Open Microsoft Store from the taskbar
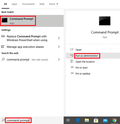 click(96, 120)
